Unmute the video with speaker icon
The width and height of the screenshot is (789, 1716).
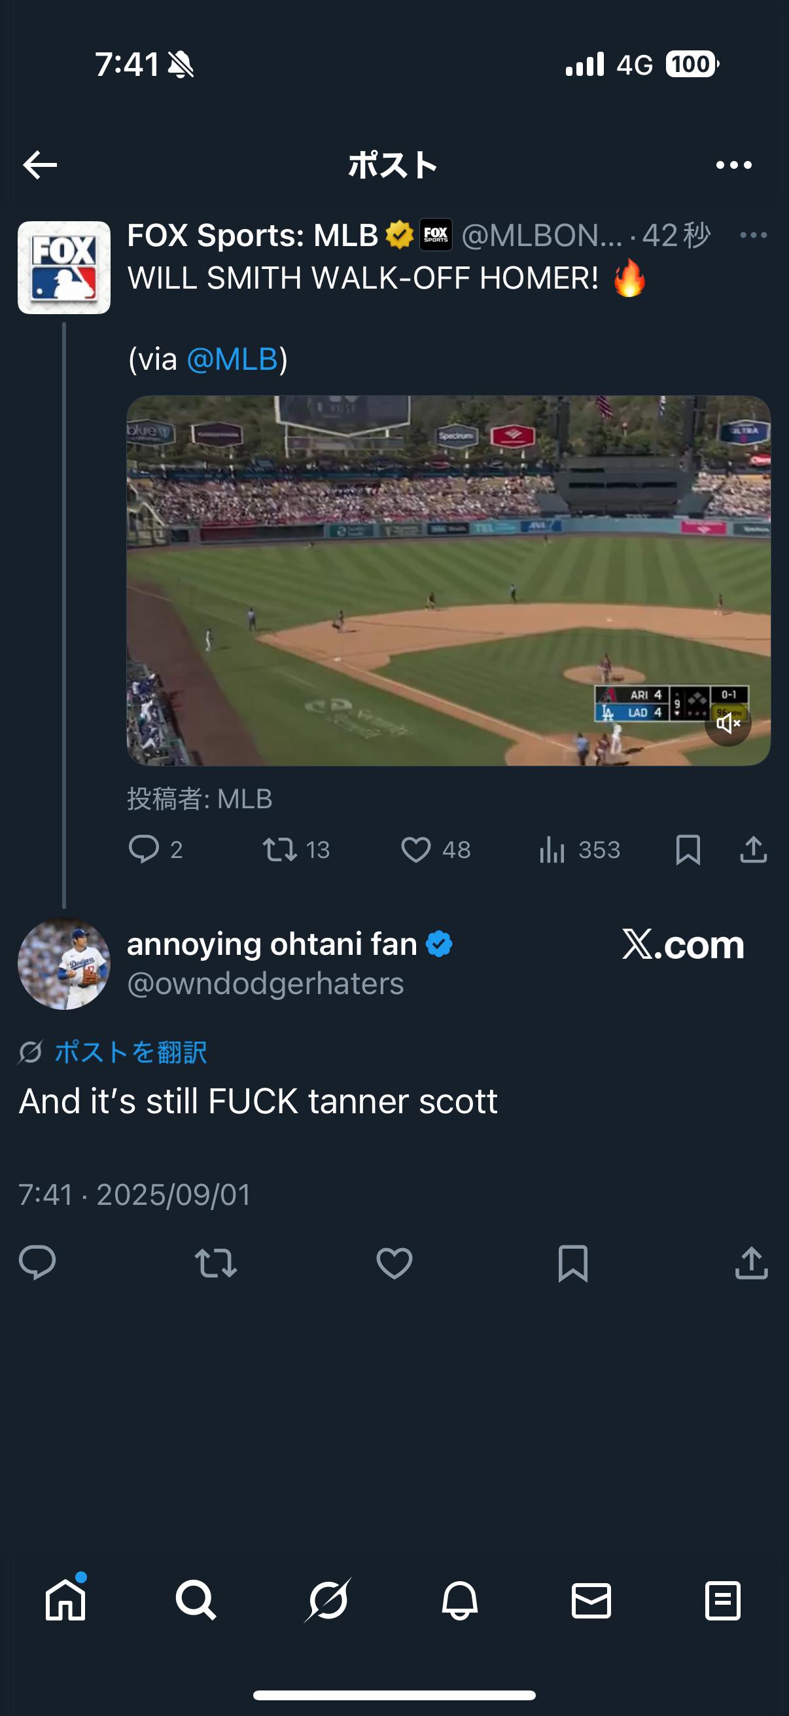point(728,723)
